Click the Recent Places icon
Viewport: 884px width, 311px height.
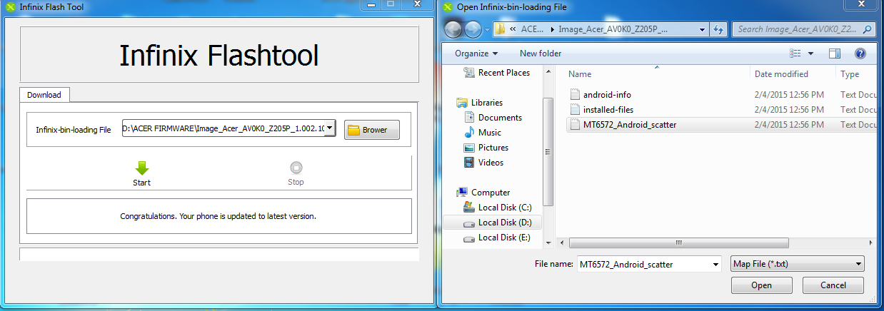(469, 72)
